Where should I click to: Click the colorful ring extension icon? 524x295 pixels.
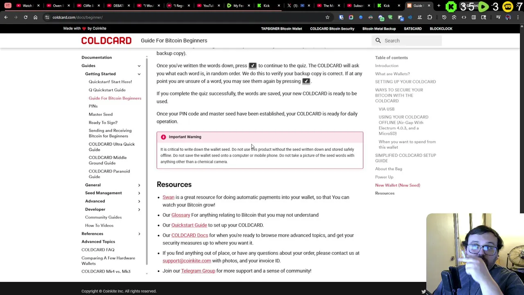pos(351,17)
